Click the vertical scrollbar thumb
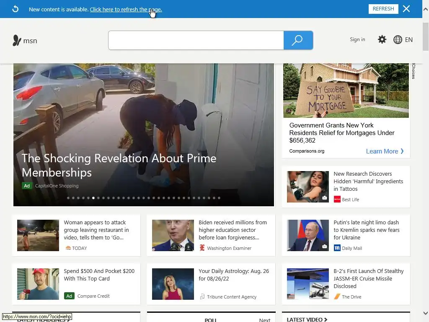The height and width of the screenshot is (322, 429). coord(426,37)
